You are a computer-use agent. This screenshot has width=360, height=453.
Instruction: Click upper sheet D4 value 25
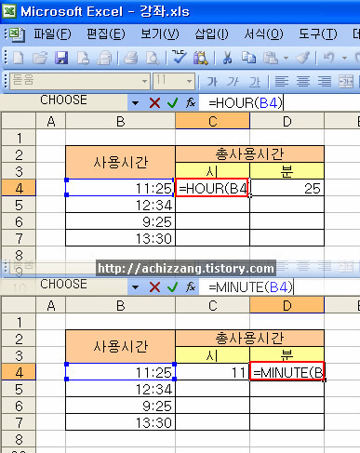click(287, 188)
